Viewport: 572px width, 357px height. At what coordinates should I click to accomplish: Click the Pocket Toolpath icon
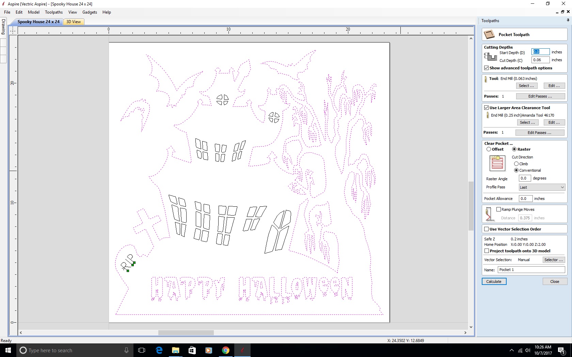[489, 34]
